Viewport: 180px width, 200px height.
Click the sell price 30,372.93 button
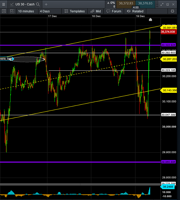(126, 4)
